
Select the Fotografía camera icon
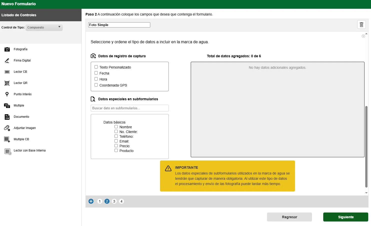point(7,49)
